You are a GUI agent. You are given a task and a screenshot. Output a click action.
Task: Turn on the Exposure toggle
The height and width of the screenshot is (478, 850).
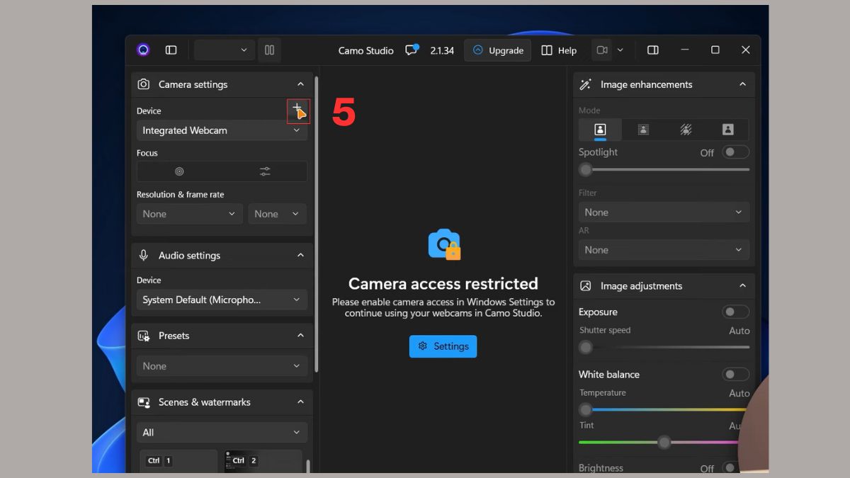pos(735,312)
